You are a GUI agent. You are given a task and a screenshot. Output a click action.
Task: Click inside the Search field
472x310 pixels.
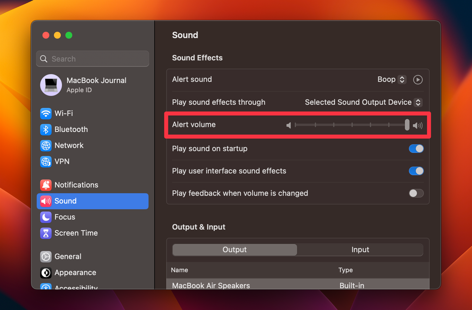coord(92,59)
